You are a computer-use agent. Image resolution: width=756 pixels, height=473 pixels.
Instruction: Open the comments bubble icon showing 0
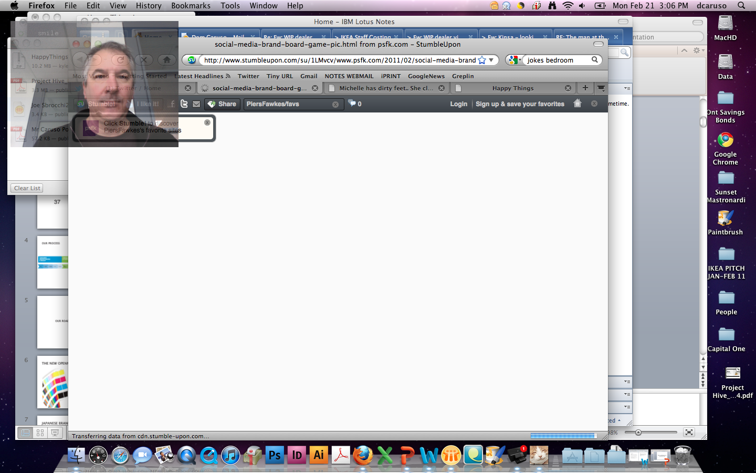355,104
